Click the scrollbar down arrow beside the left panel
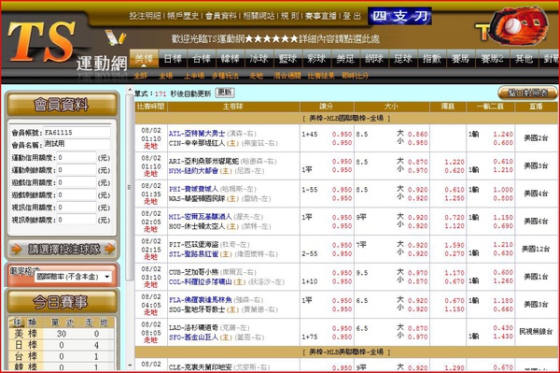The width and height of the screenshot is (560, 373). point(130,366)
